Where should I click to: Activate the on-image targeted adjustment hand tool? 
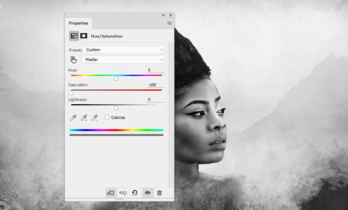[x=73, y=60]
